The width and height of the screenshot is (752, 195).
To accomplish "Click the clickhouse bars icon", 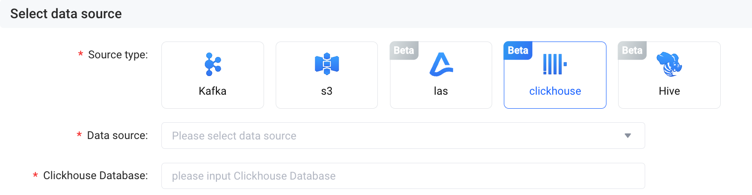I will pyautogui.click(x=555, y=64).
